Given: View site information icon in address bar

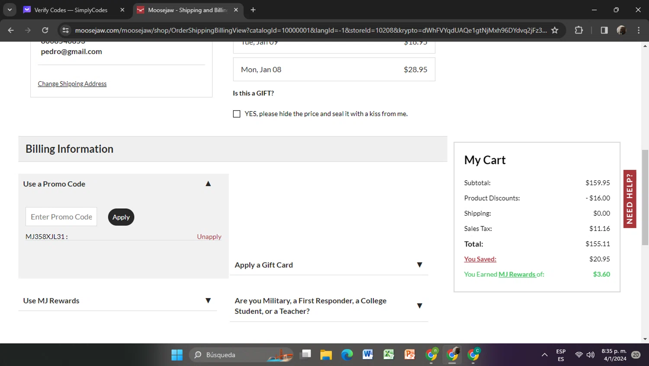Looking at the screenshot, I should pos(65,30).
